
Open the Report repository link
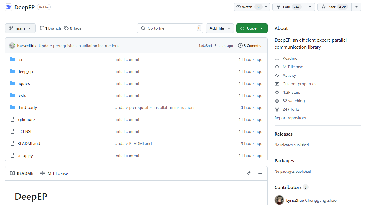(290, 118)
